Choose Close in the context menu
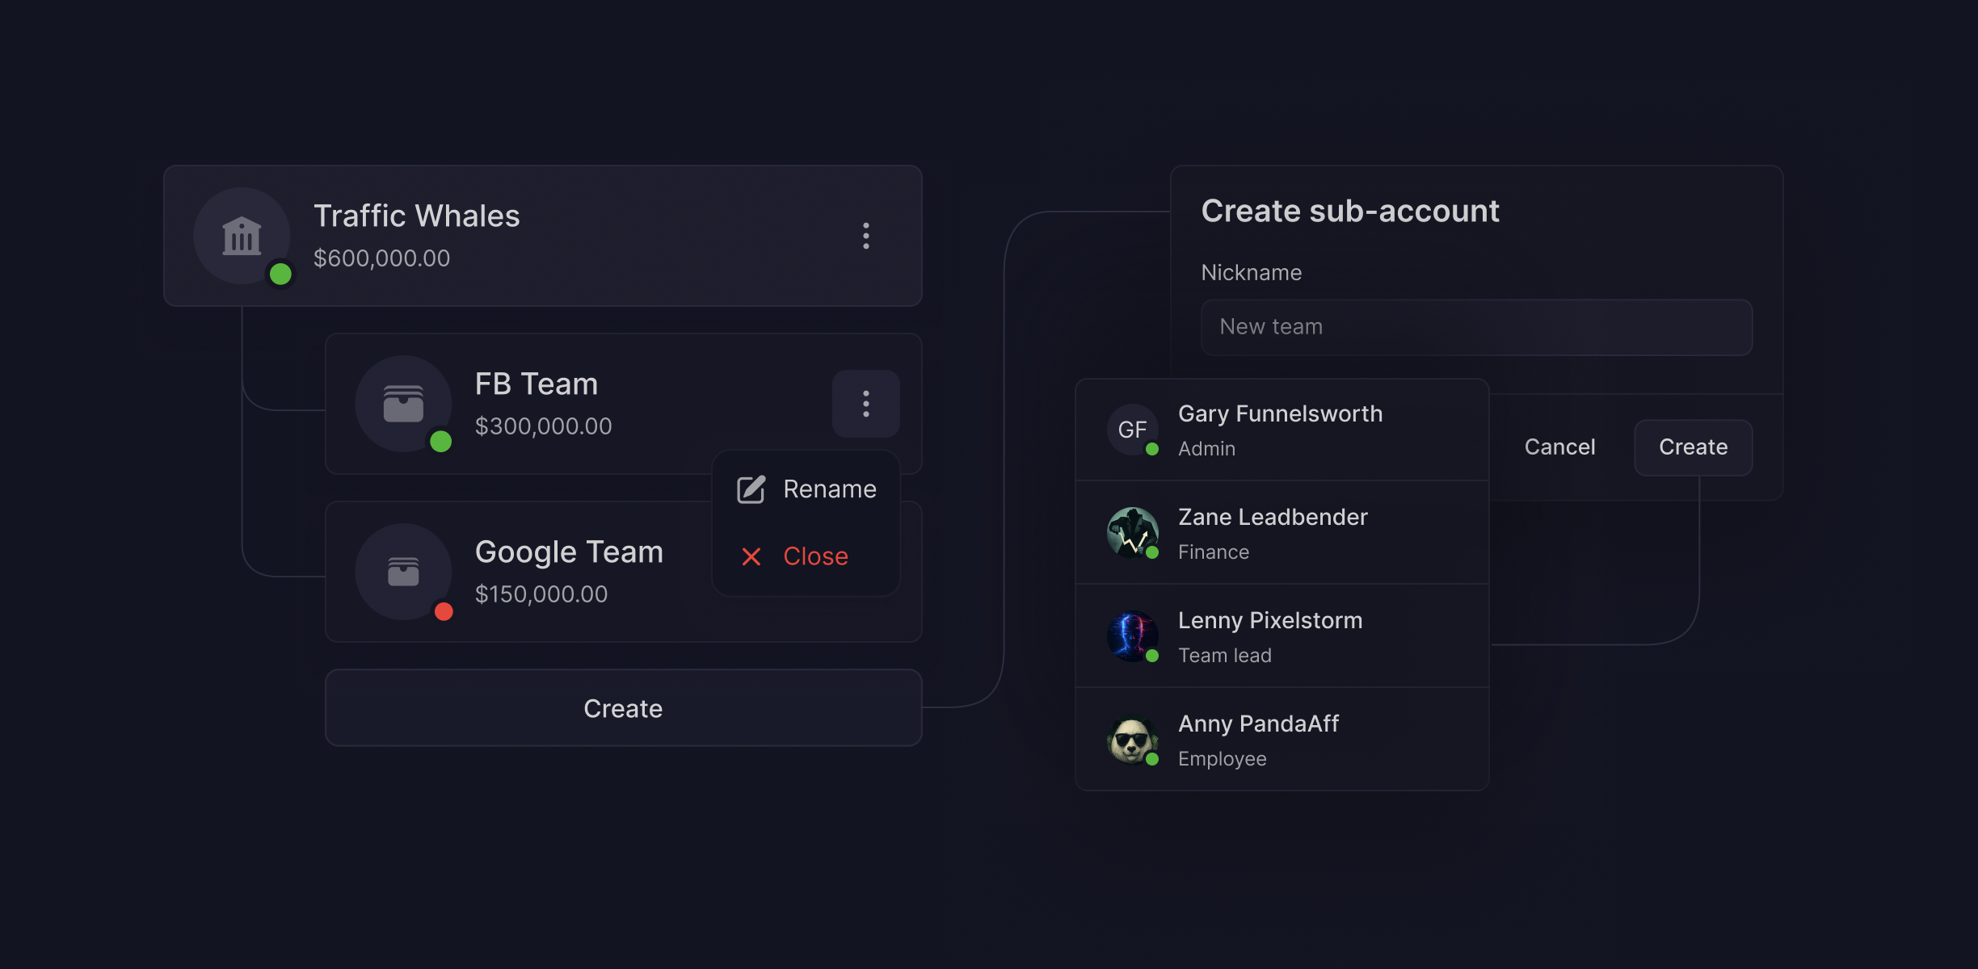 pos(814,556)
